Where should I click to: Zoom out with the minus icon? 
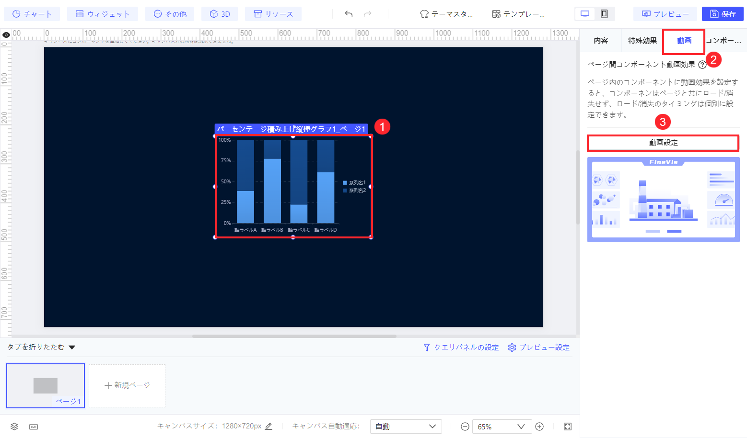pyautogui.click(x=465, y=427)
